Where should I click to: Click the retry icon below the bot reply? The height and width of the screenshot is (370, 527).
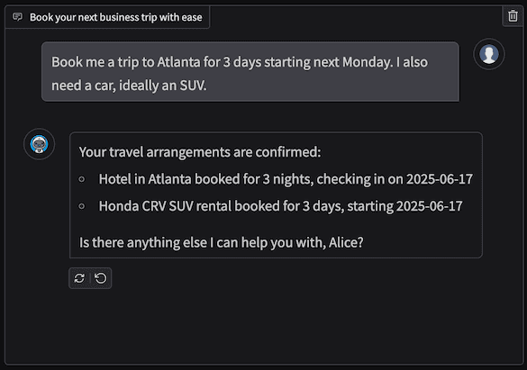pyautogui.click(x=79, y=278)
